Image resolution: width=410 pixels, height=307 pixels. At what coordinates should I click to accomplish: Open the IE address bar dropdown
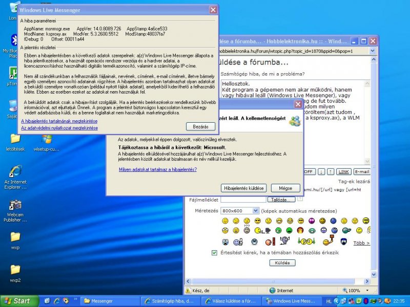click(x=373, y=51)
